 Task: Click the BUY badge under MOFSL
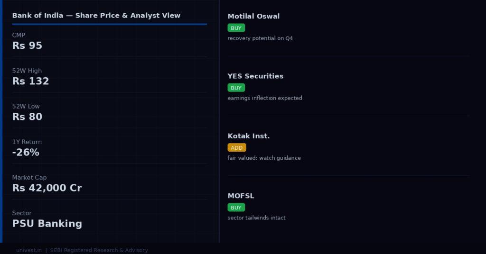236,208
